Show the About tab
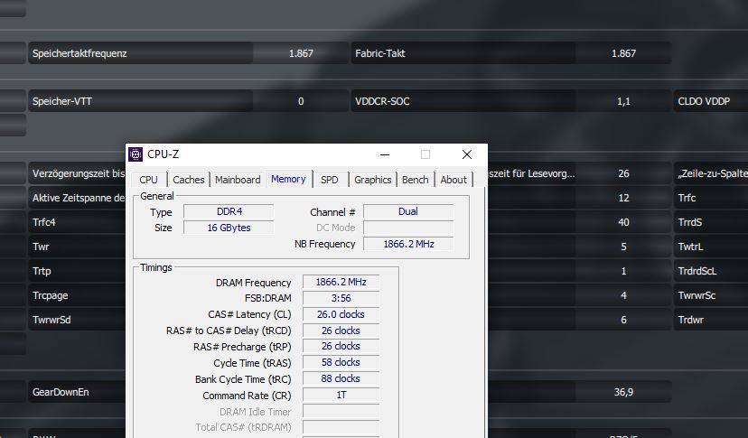Screen dimensions: 748x438 453,180
